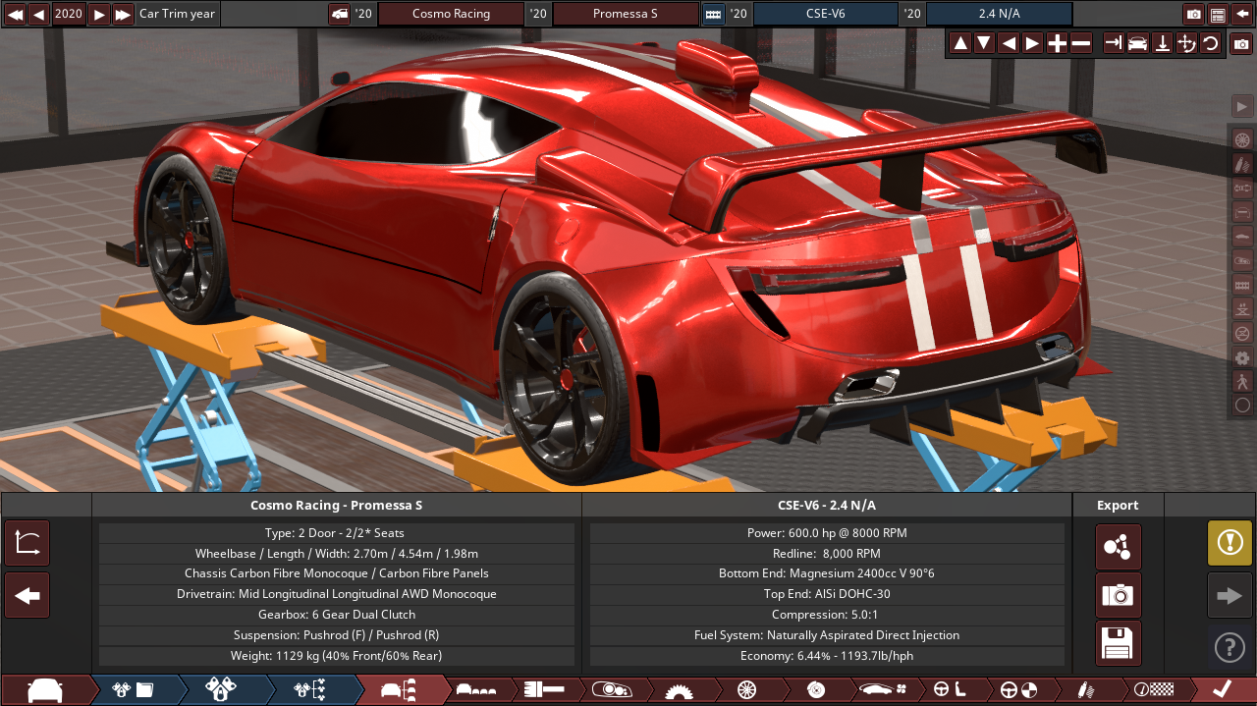Proceed with grey right arrow button
This screenshot has height=706, width=1257.
[x=1230, y=595]
